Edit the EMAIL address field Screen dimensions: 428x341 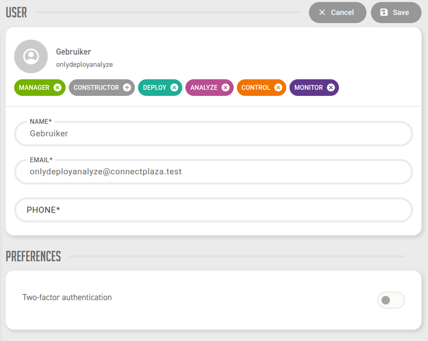(x=213, y=172)
